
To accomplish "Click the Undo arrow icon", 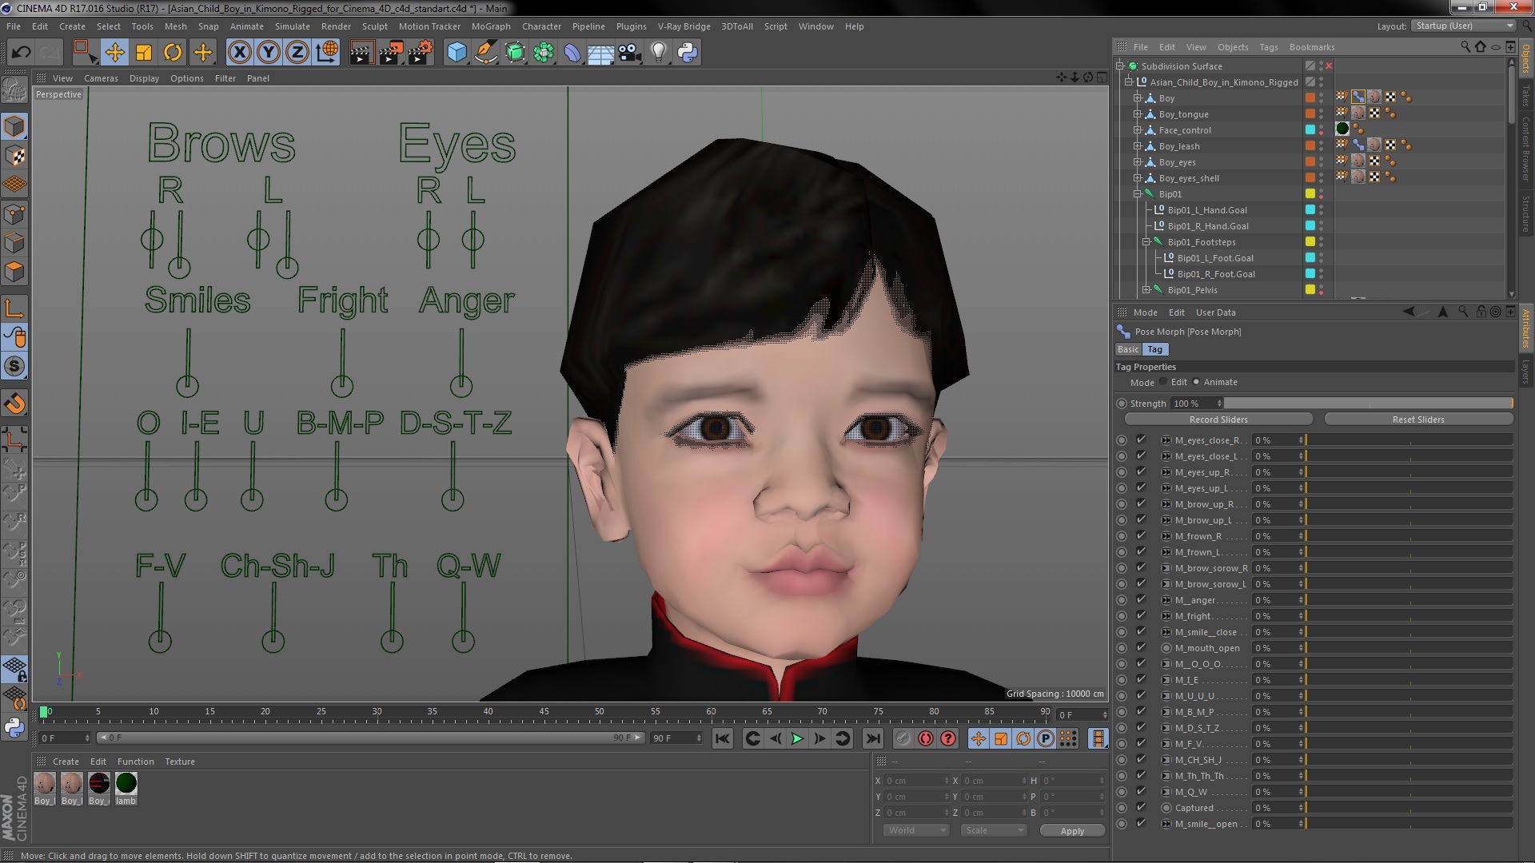I will pyautogui.click(x=21, y=53).
